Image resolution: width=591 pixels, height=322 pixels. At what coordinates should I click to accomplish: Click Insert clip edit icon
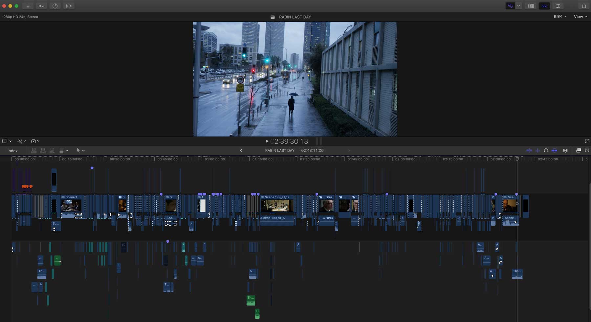[43, 151]
